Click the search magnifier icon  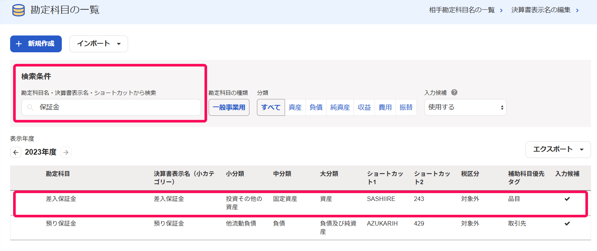[x=30, y=108]
